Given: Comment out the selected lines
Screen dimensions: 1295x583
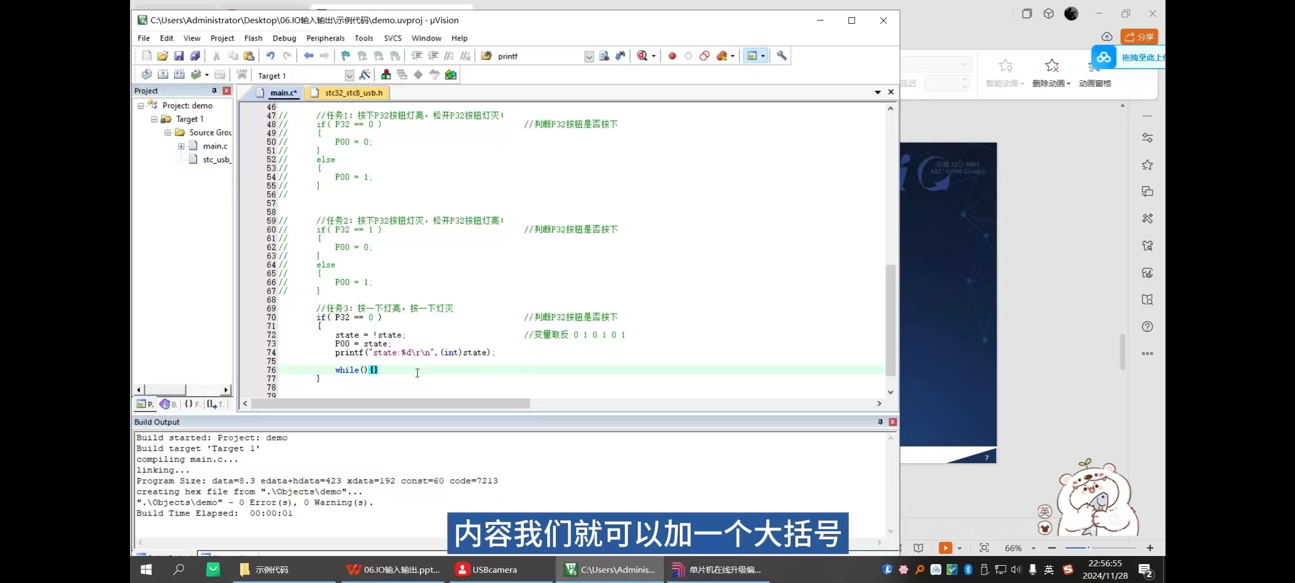Looking at the screenshot, I should tap(449, 56).
